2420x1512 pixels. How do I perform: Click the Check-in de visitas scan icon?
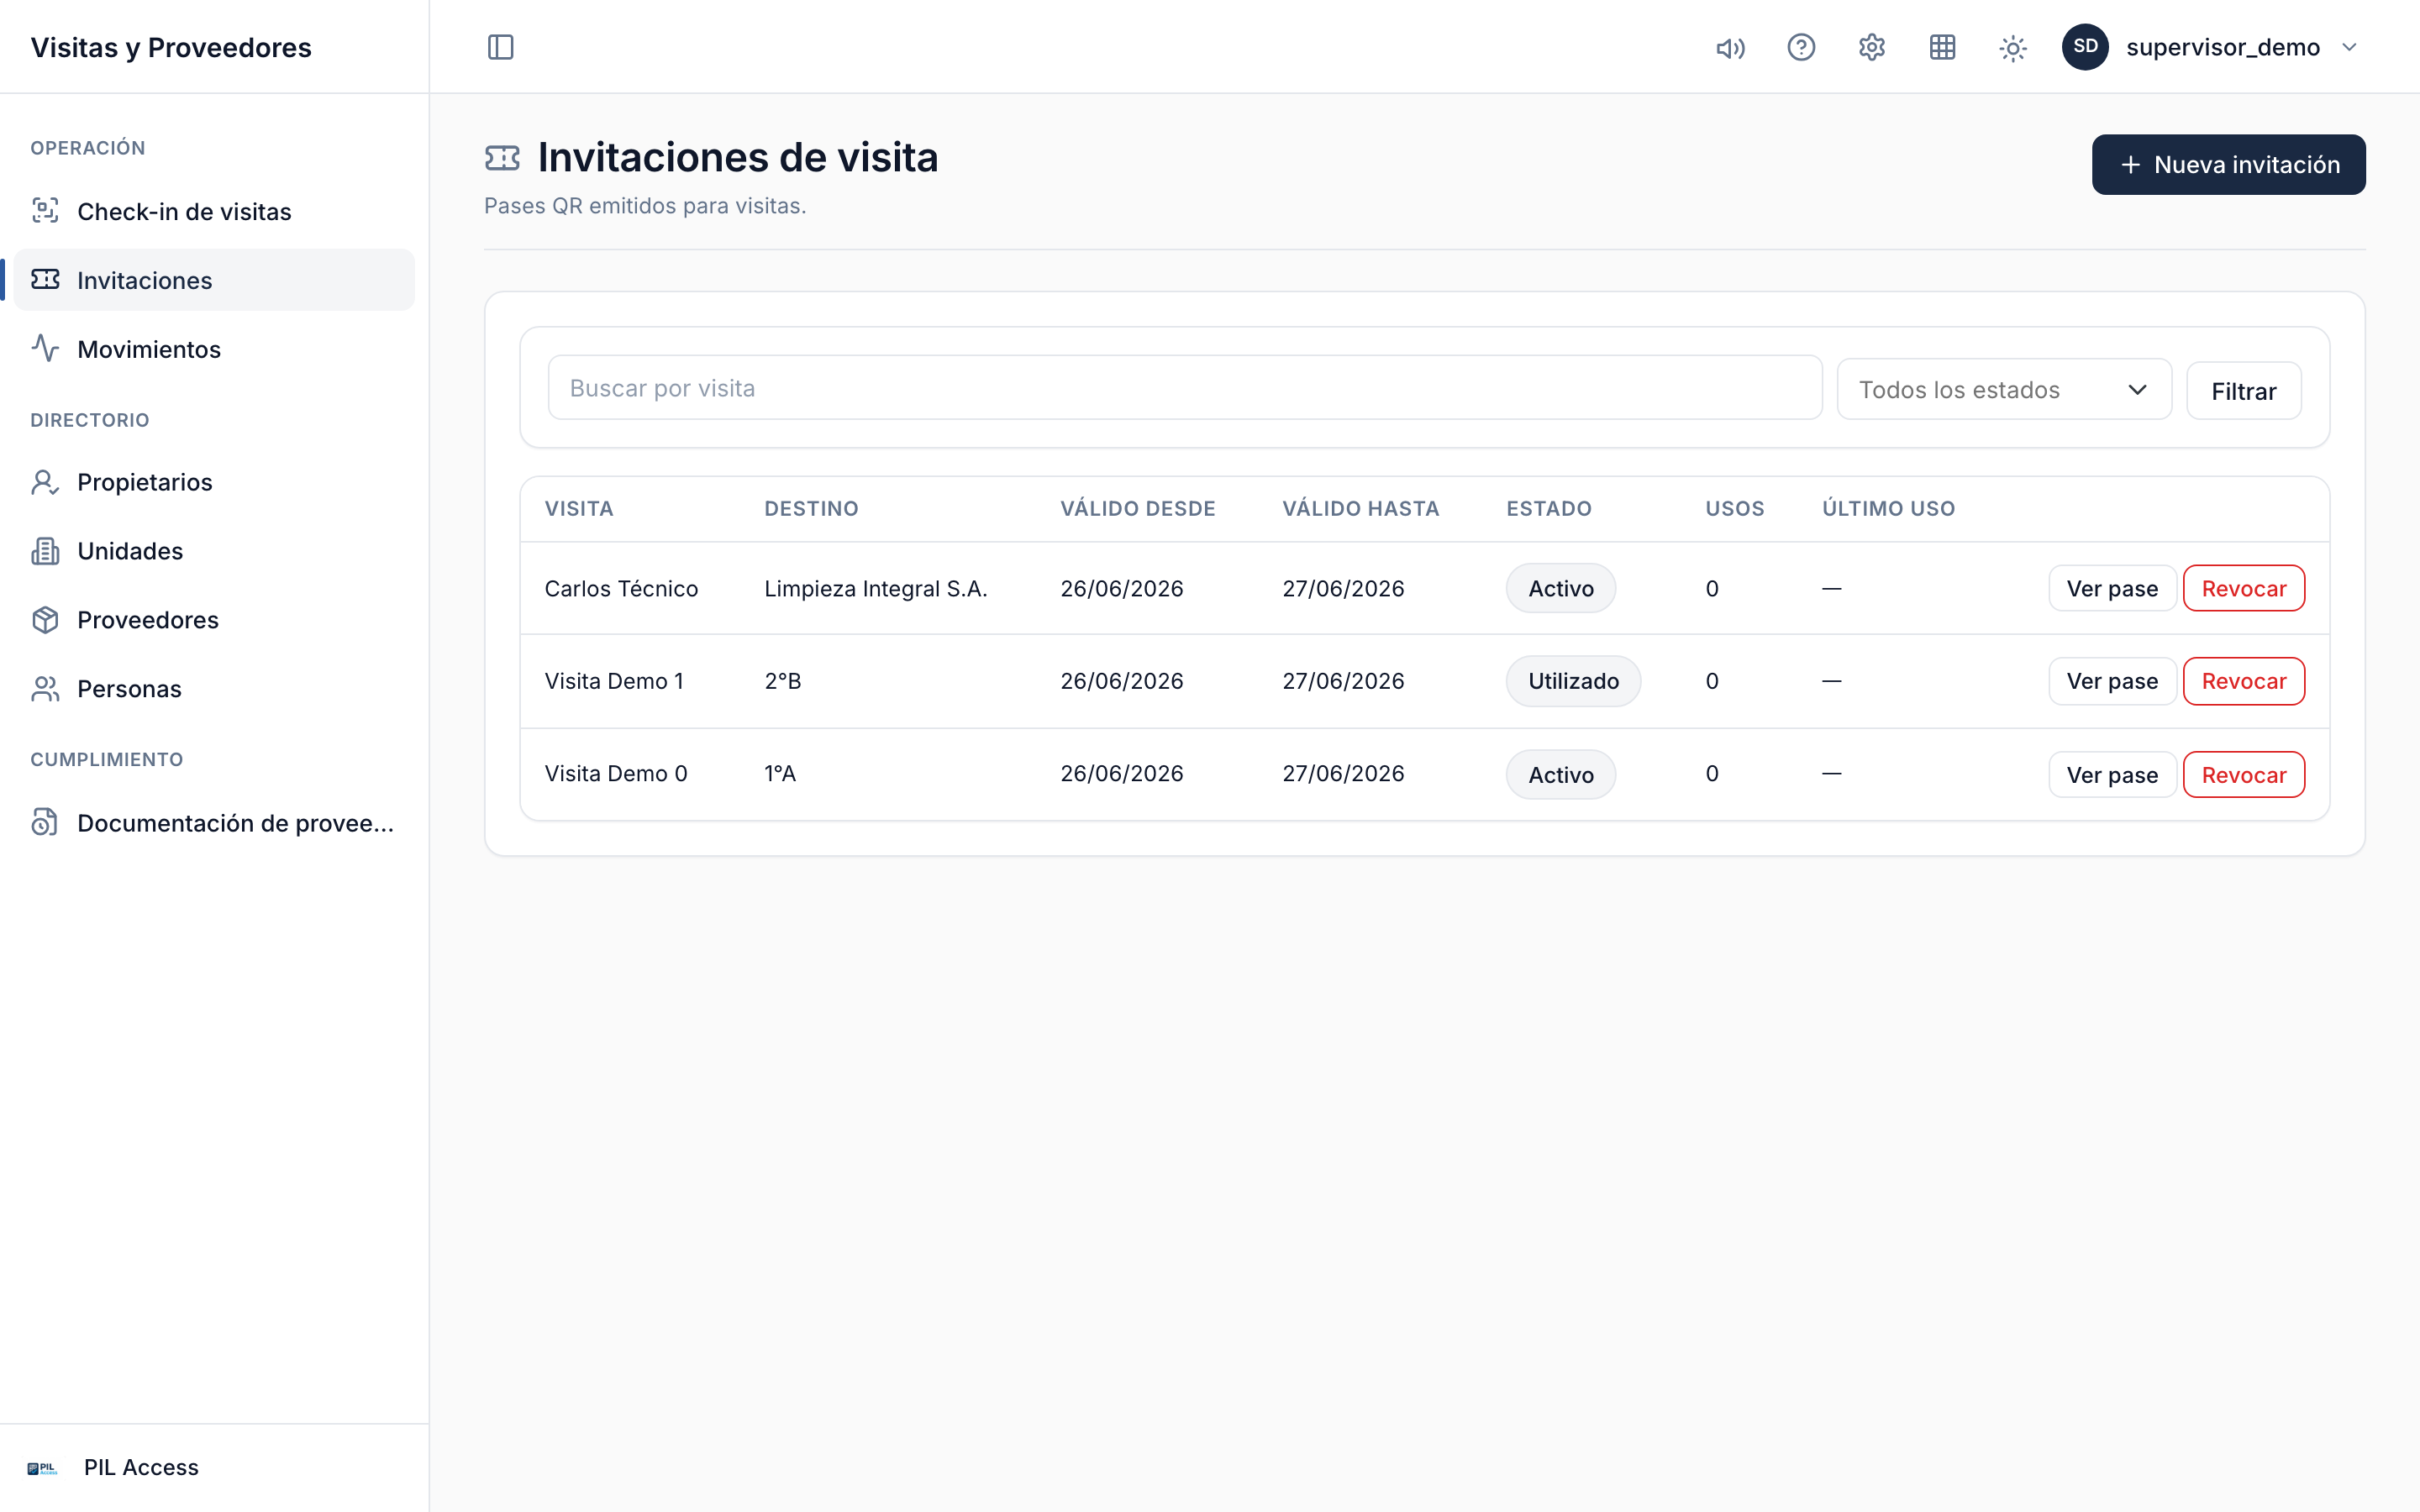pyautogui.click(x=45, y=210)
